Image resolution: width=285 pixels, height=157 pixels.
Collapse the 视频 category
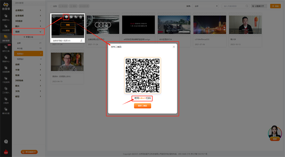click(x=28, y=32)
